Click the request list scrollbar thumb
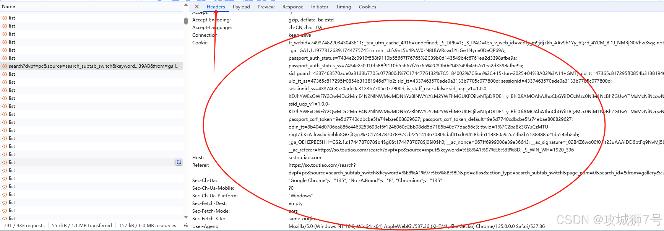This screenshot has height=231, width=664. (186, 21)
